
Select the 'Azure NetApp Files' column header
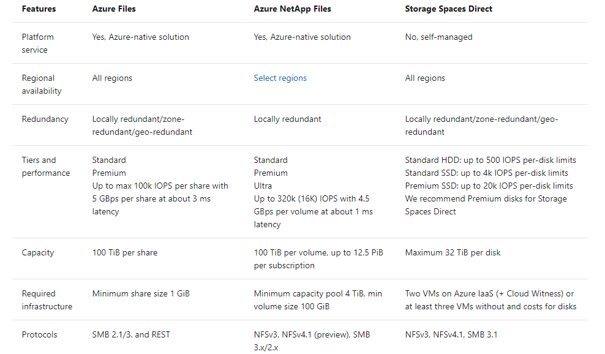[291, 9]
